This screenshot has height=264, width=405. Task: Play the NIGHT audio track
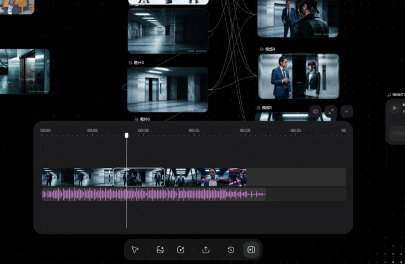(x=394, y=108)
